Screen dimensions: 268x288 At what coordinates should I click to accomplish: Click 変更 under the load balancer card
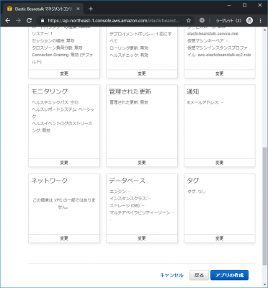tap(64, 73)
